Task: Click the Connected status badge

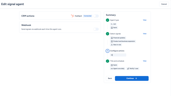Action: point(88,16)
